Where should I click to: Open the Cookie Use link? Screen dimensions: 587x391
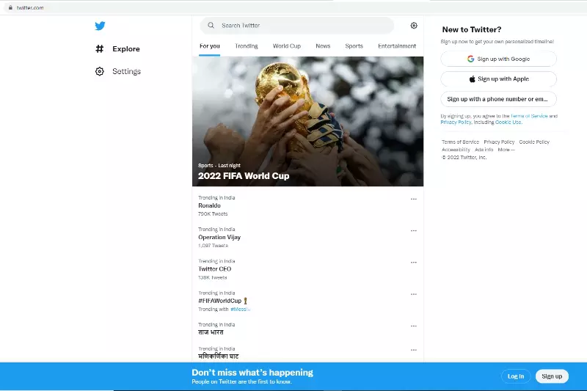coord(508,123)
